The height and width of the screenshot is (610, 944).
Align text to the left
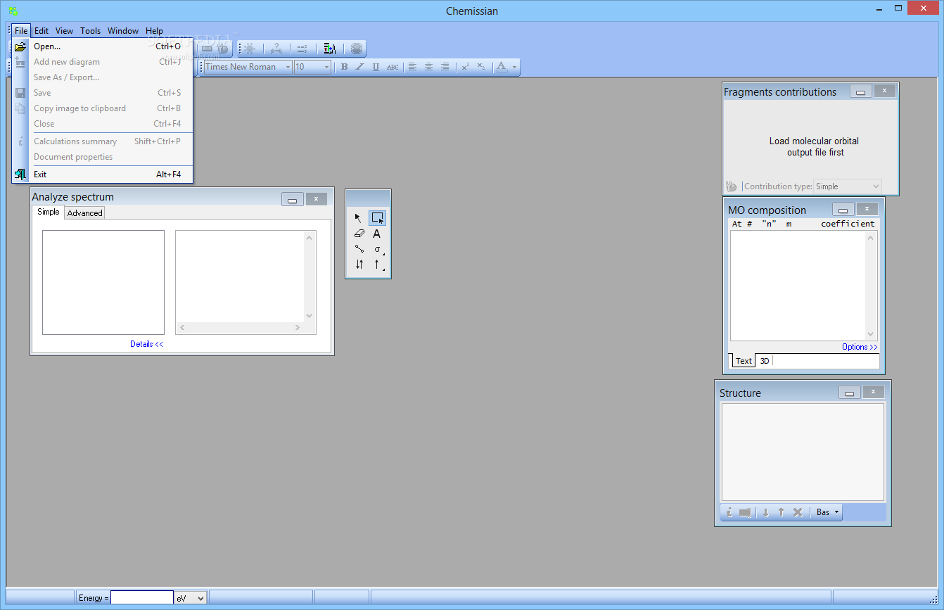(413, 67)
